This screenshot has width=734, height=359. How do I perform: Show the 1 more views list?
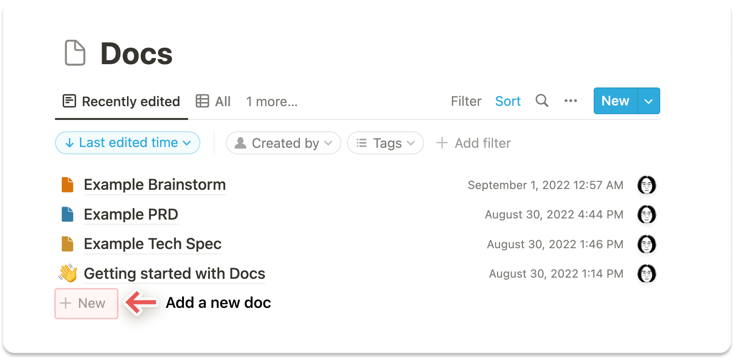pyautogui.click(x=271, y=102)
